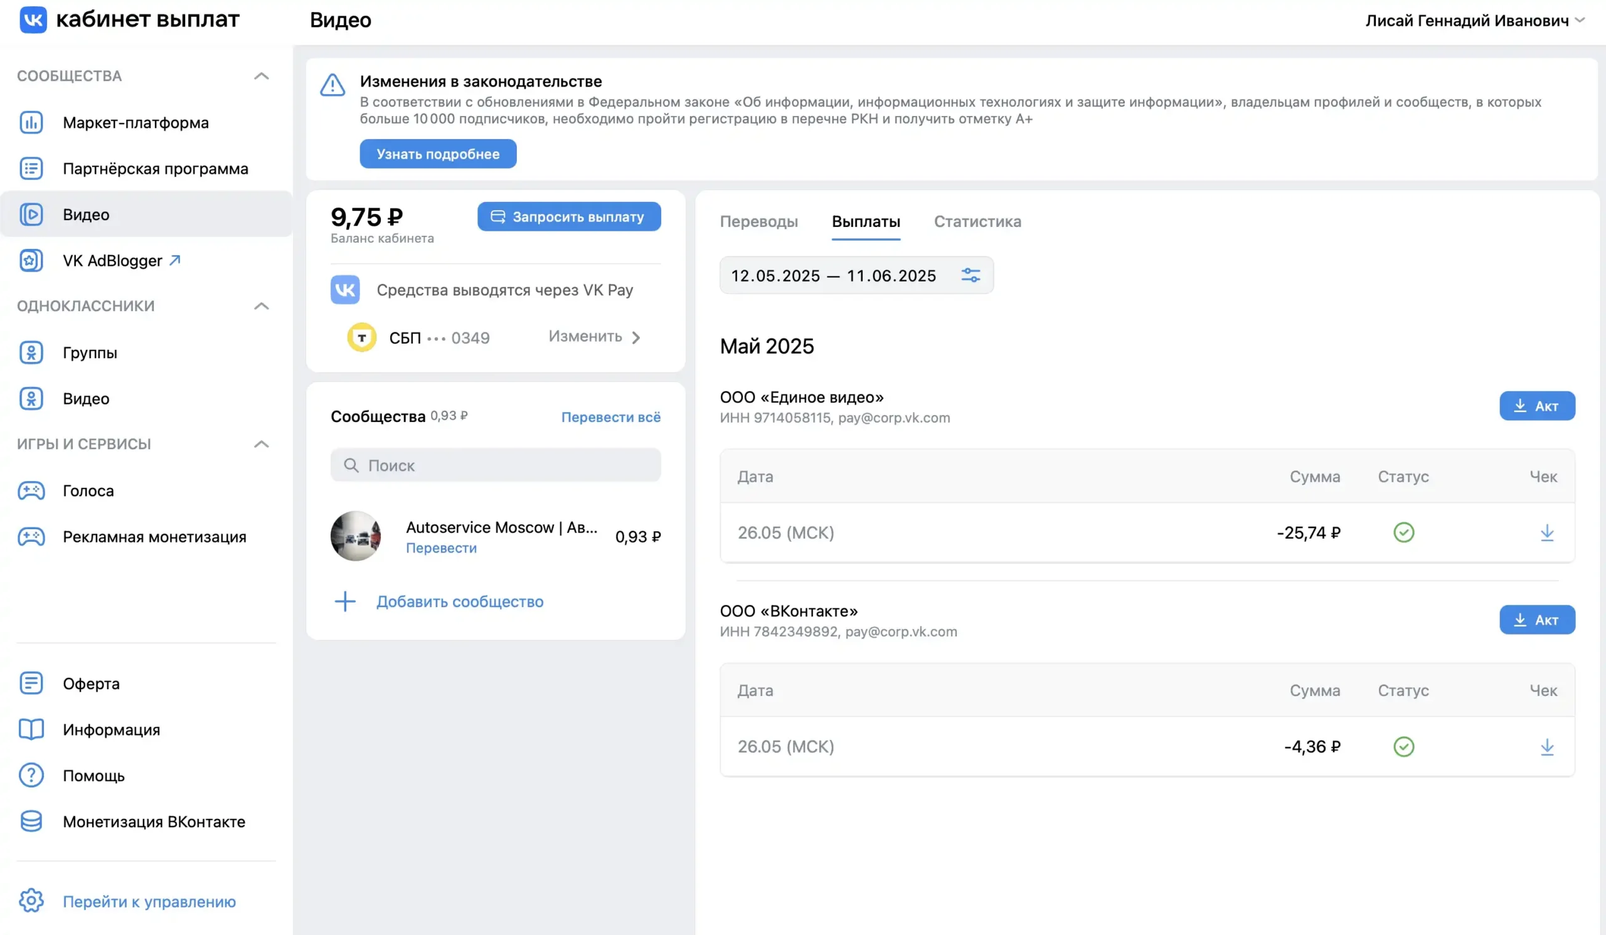Click the Запросить выплату button
The image size is (1606, 935).
pyautogui.click(x=568, y=216)
